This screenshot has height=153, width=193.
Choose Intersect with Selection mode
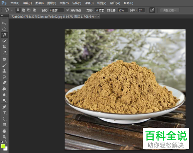point(34,10)
